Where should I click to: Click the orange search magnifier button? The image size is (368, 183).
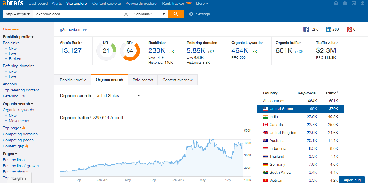click(176, 14)
